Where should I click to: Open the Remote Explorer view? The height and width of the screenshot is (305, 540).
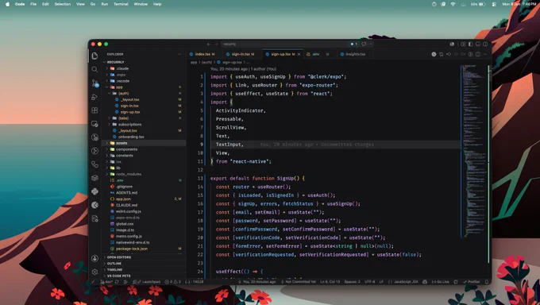[94, 124]
